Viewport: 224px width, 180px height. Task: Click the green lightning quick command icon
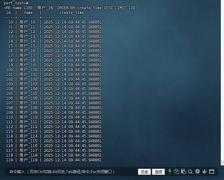170,171
